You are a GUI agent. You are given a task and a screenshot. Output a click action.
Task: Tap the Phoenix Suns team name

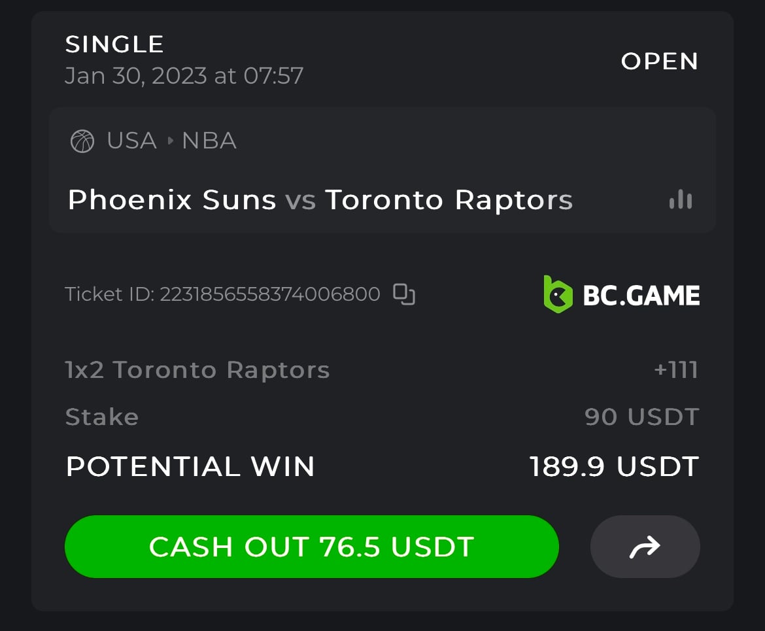[172, 200]
